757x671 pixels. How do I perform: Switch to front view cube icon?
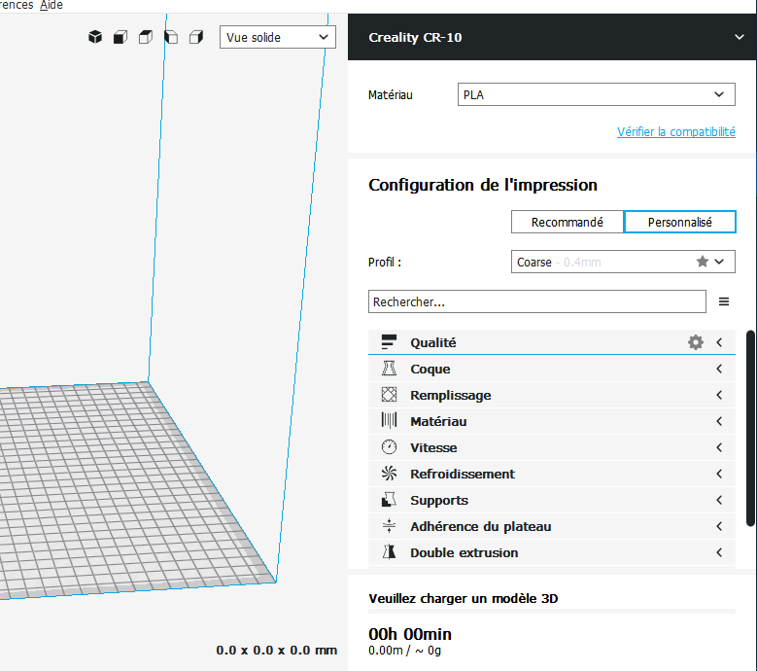tap(120, 37)
